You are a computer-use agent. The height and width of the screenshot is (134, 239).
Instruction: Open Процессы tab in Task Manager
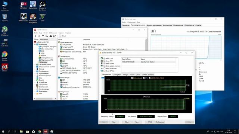(x=126, y=25)
